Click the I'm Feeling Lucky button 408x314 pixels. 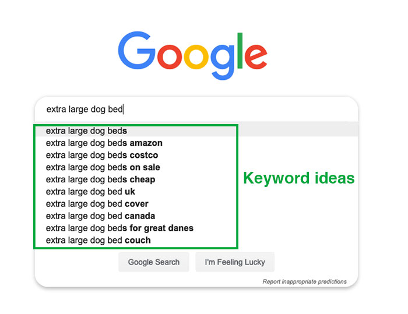[235, 262]
